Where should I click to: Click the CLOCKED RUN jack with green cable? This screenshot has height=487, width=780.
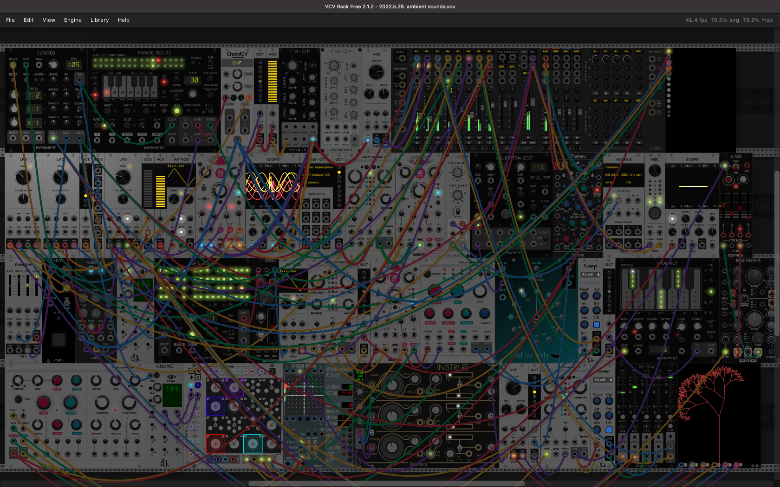click(x=26, y=65)
